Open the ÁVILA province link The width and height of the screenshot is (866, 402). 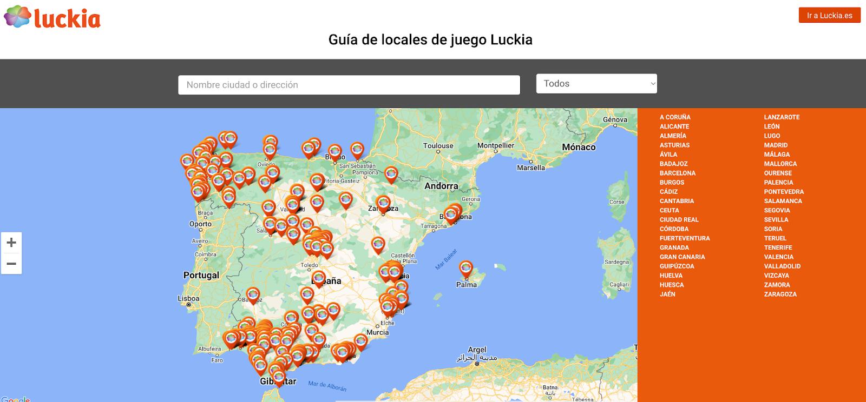click(668, 155)
